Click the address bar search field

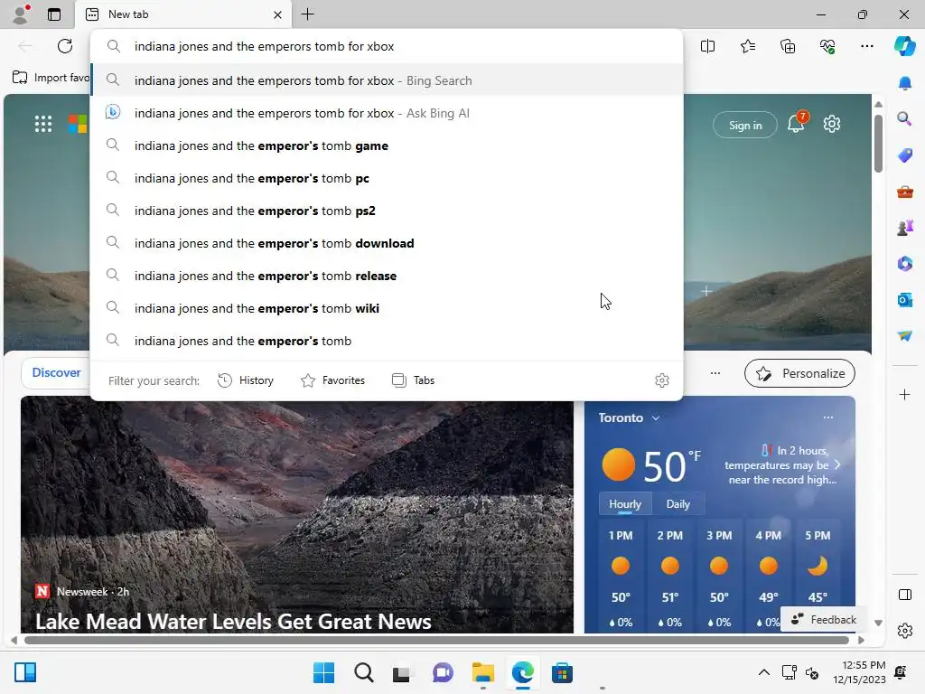387,46
